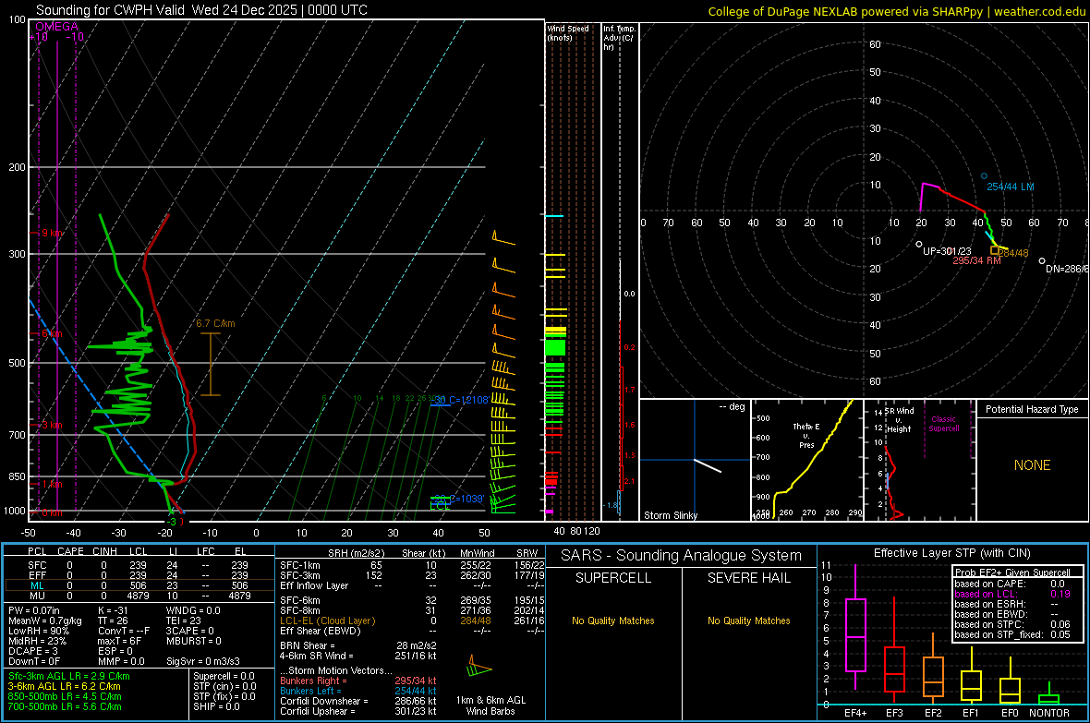Viewport: 1090px width, 723px height.
Task: Click the NONE Potential Hazard Type label
Action: [x=1032, y=465]
